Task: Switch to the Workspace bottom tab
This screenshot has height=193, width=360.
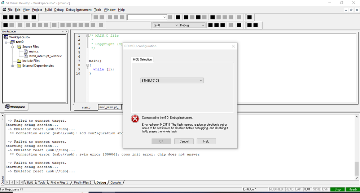Action: pyautogui.click(x=15, y=107)
